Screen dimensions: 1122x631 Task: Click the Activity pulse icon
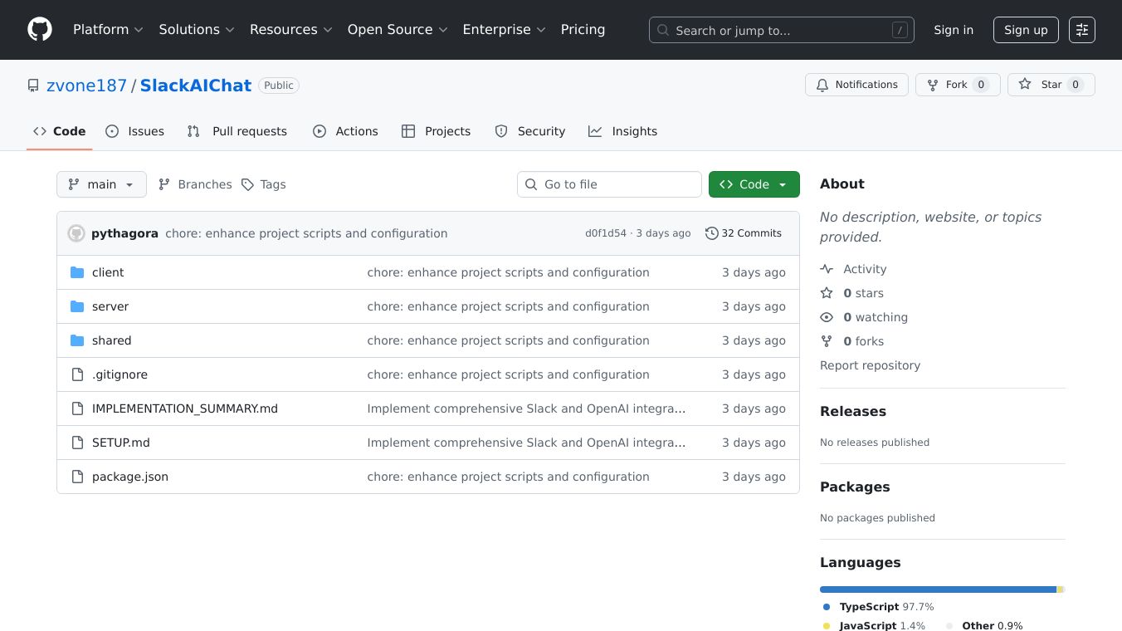[x=827, y=269]
